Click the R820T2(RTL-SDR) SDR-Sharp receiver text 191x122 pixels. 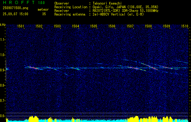tap(125, 11)
